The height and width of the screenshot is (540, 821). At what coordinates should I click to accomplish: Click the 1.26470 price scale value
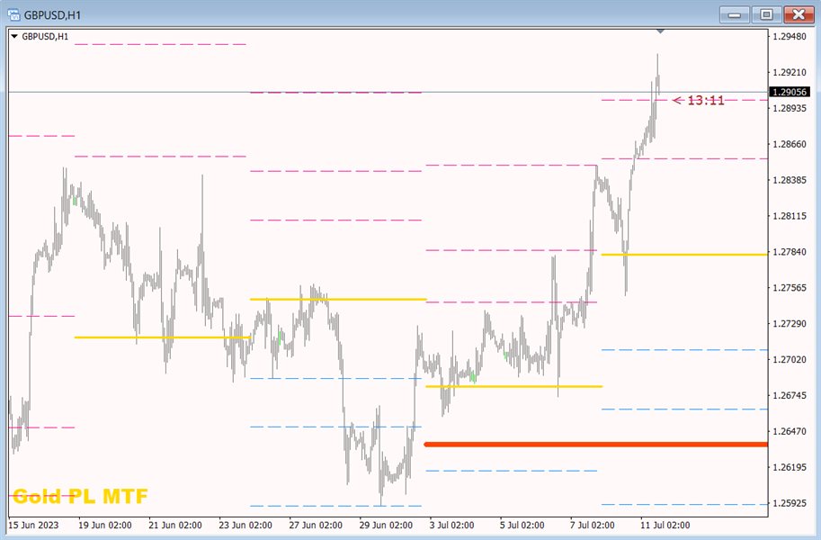coord(790,431)
